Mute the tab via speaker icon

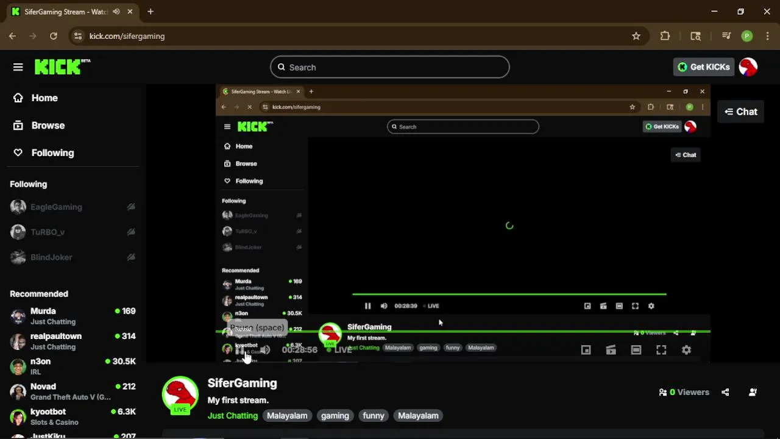[x=116, y=12]
